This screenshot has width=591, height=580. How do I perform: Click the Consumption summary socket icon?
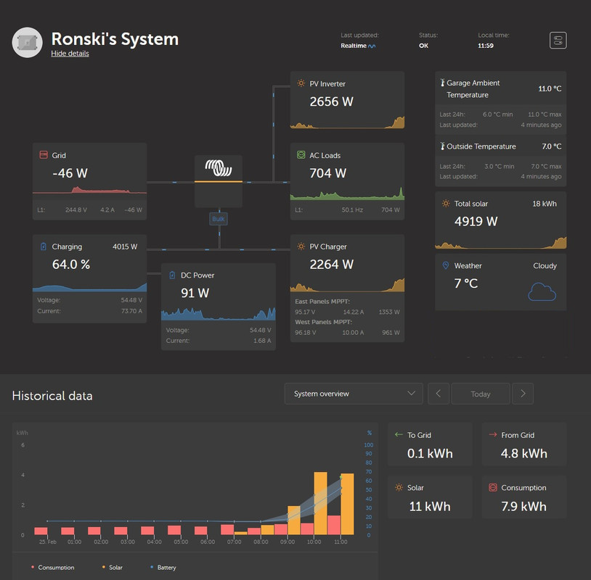tap(493, 487)
